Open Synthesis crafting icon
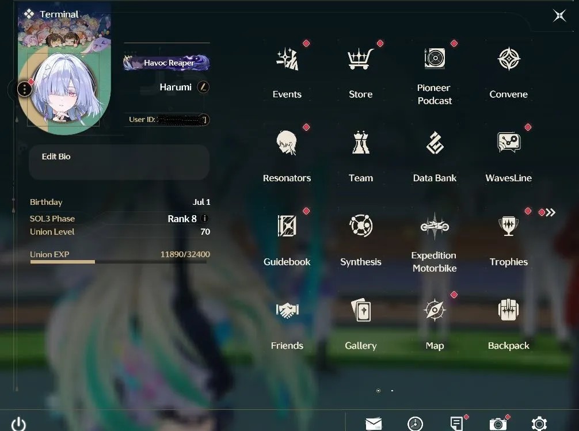The width and height of the screenshot is (579, 431). (x=361, y=226)
